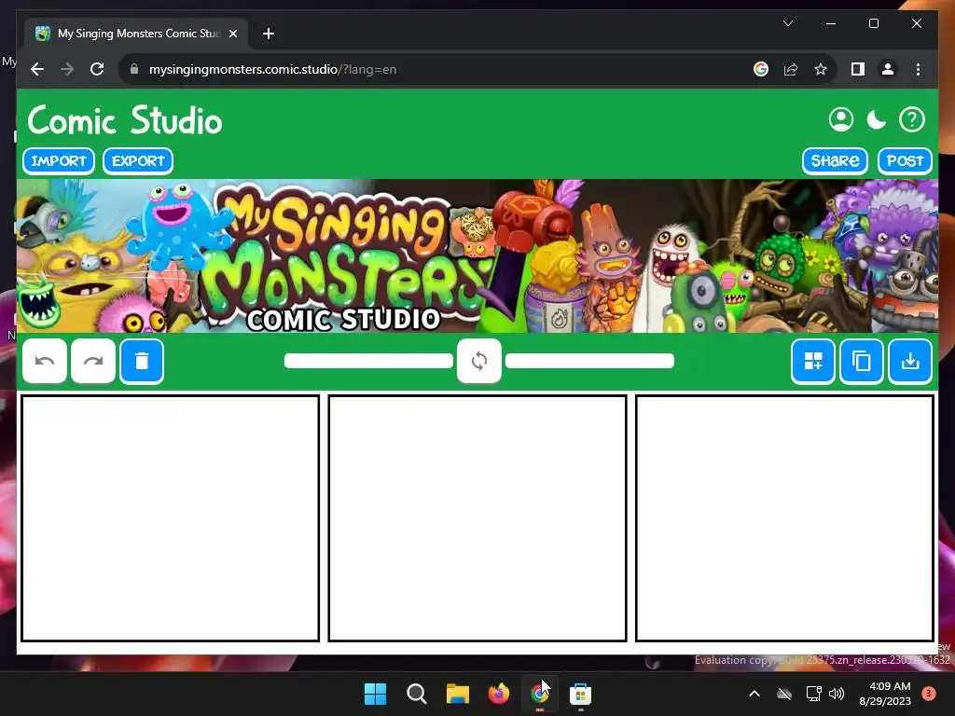The width and height of the screenshot is (955, 716).
Task: Go back in Chrome
Action: [37, 69]
